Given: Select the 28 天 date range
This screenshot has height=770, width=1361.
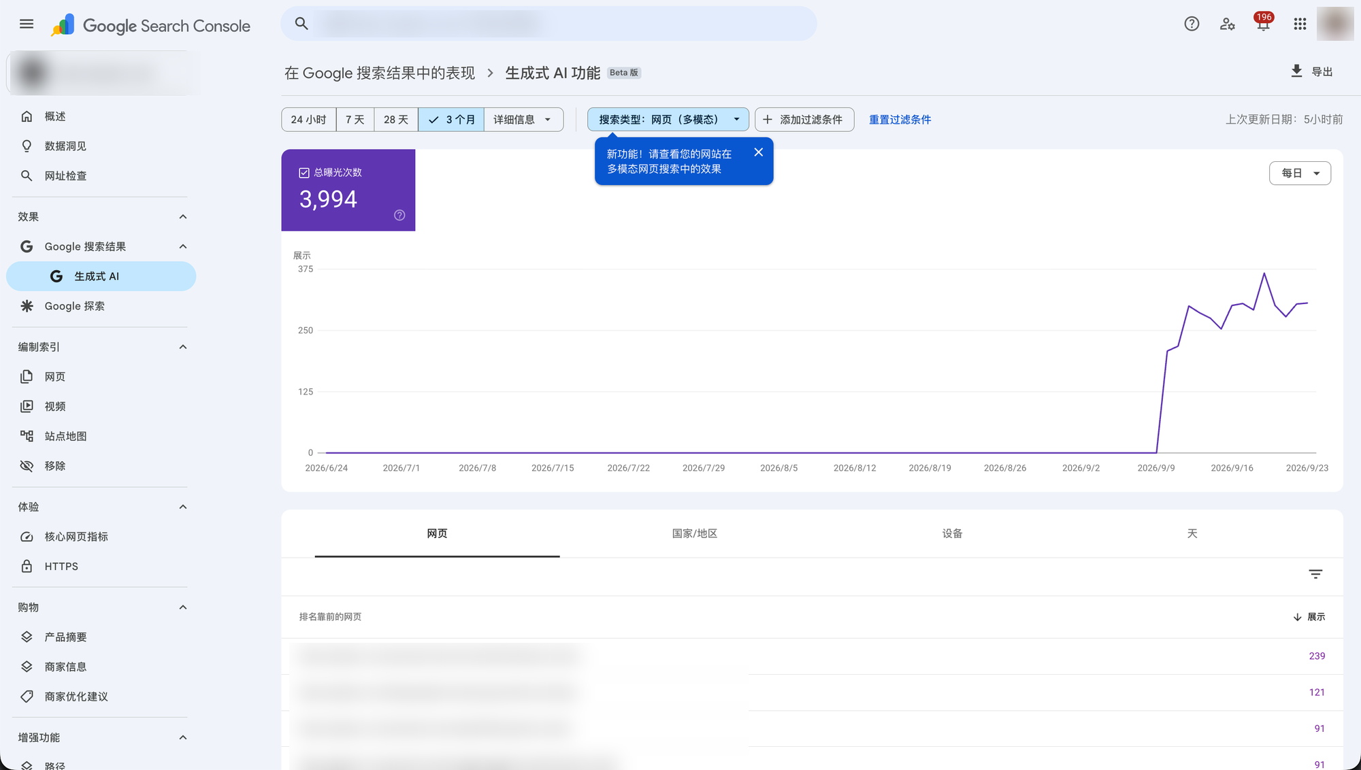Looking at the screenshot, I should (396, 120).
